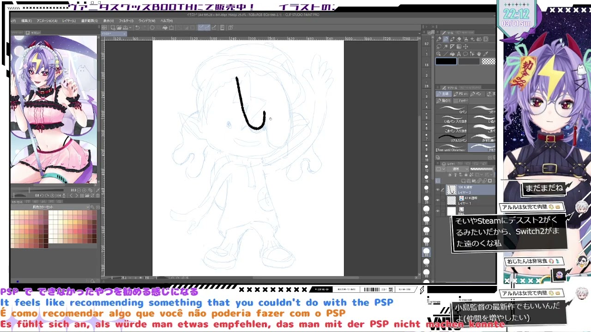Image resolution: width=591 pixels, height=332 pixels.
Task: Click the Transform command bar icon
Action: [x=171, y=28]
